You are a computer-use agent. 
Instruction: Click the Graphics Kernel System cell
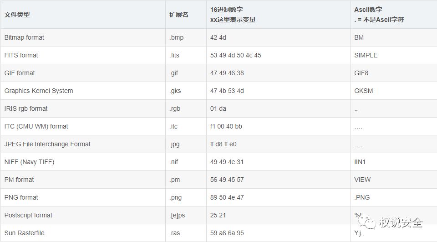pyautogui.click(x=39, y=91)
